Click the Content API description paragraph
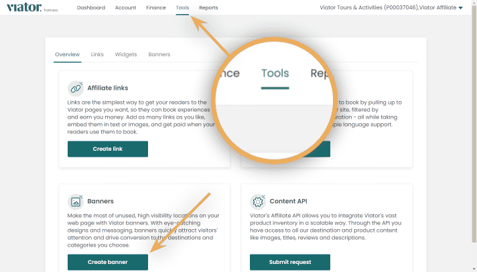This screenshot has height=272, width=477. tap(326, 226)
